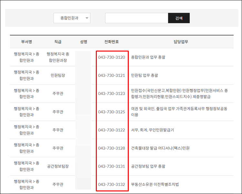Select phone number 043-730-3123
Screen dimensions: 242x194
(112, 93)
